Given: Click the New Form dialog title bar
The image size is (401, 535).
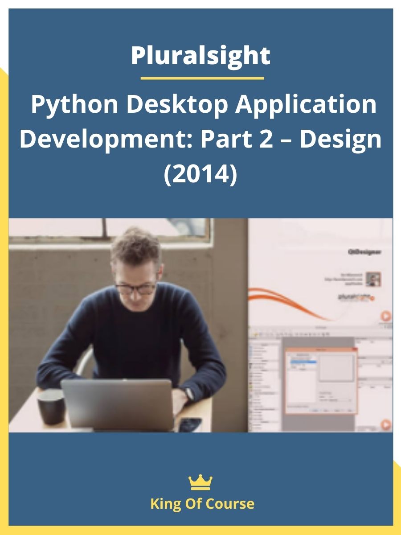Looking at the screenshot, I should (x=320, y=350).
